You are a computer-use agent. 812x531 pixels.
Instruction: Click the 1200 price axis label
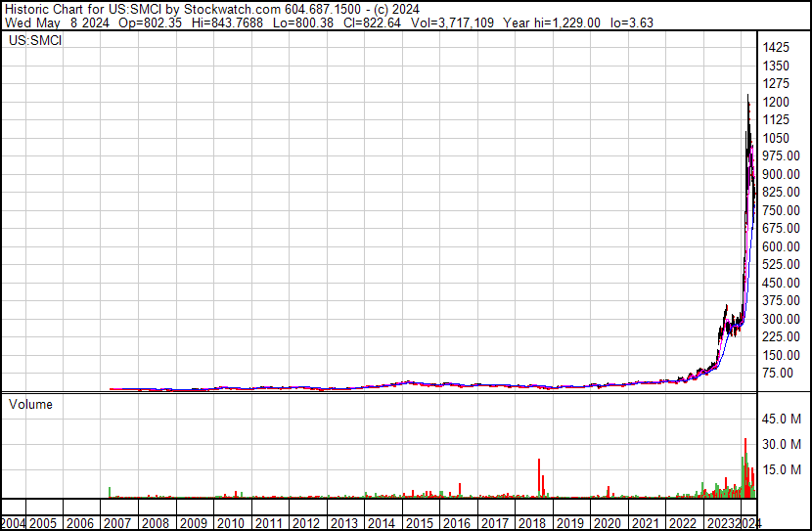776,102
